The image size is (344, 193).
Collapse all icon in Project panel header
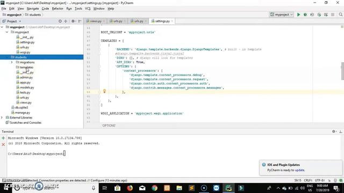coord(66,21)
